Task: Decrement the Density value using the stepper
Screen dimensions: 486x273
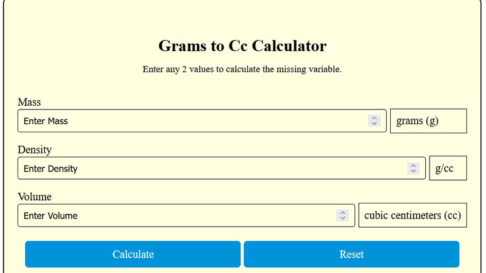Action: (x=413, y=171)
